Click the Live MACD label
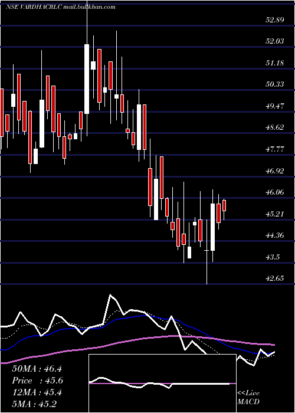 248,398
